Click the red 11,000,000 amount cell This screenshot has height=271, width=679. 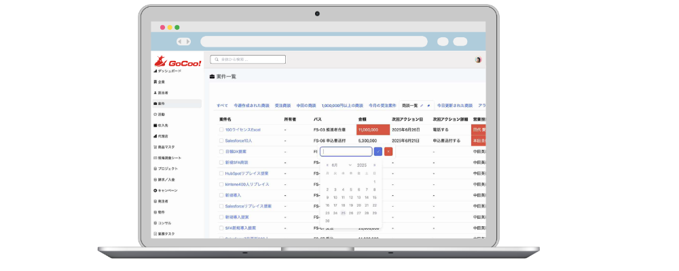[373, 129]
